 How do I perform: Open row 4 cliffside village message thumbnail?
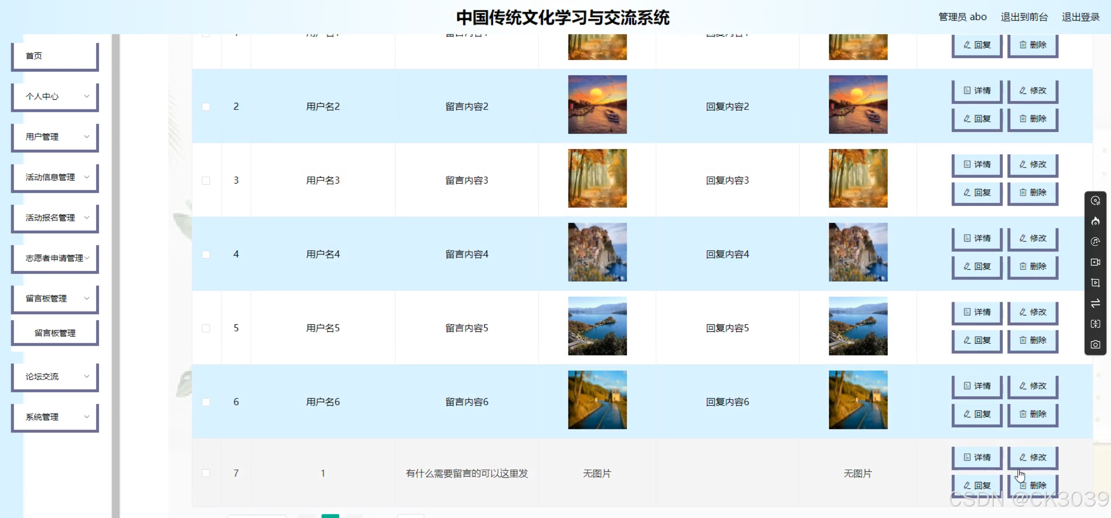[x=597, y=252]
